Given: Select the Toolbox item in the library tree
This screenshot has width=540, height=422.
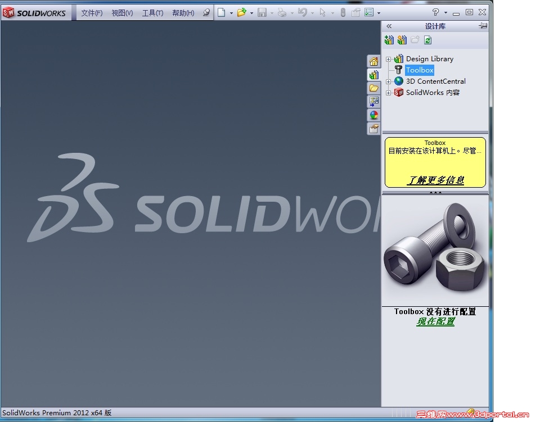Looking at the screenshot, I should click(419, 70).
